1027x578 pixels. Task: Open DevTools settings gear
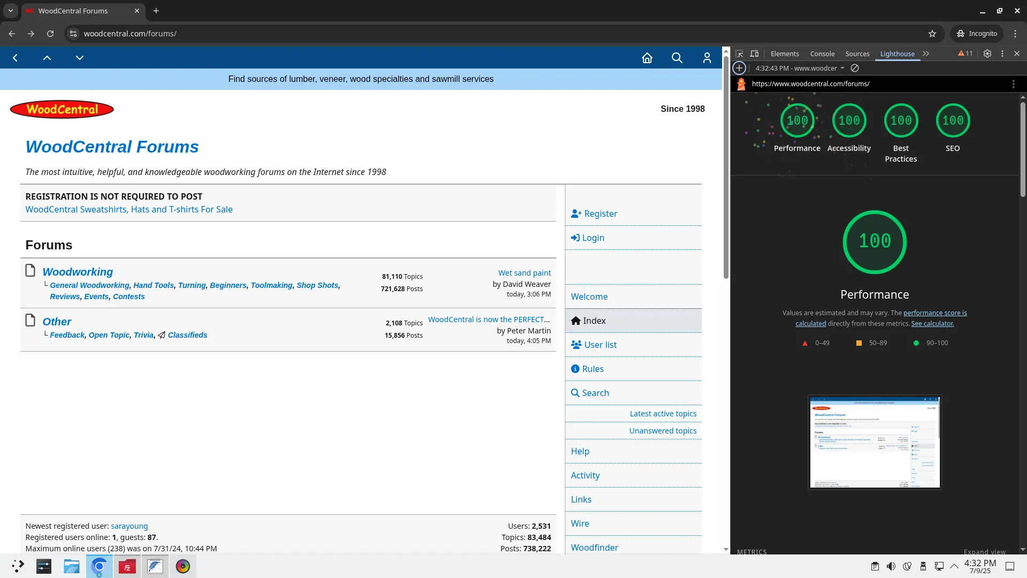coord(987,54)
